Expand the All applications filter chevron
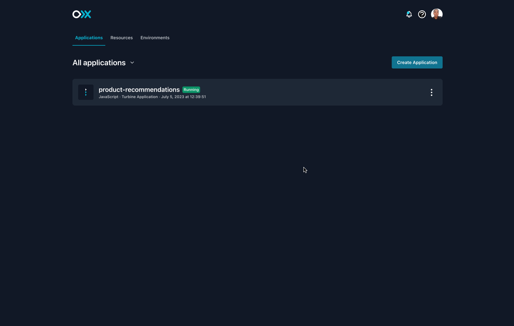 (x=132, y=62)
